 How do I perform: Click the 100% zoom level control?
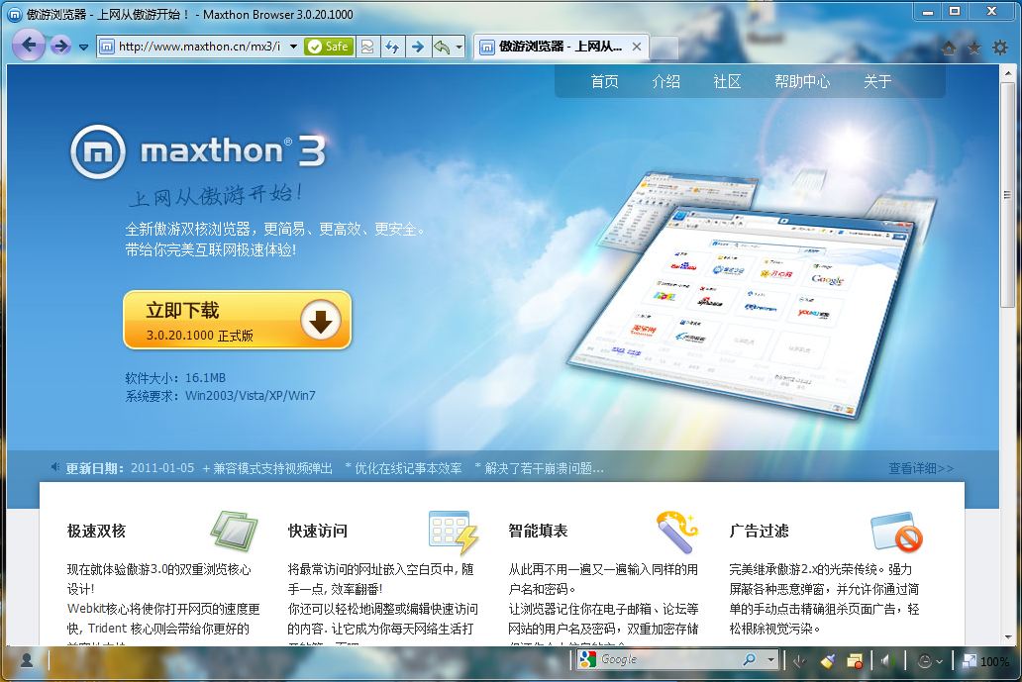(986, 661)
